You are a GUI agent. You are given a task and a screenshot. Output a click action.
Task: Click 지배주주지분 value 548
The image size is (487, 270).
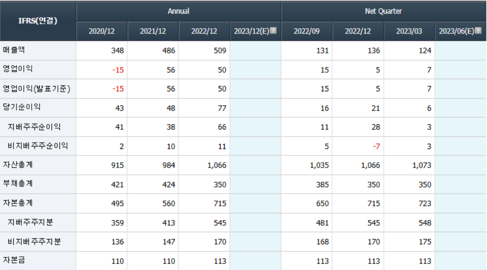point(425,223)
